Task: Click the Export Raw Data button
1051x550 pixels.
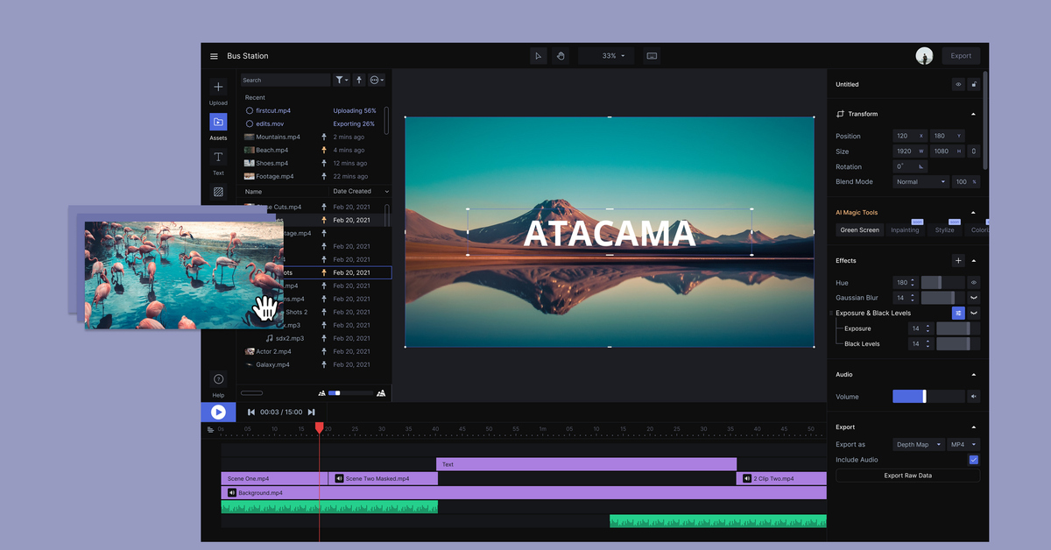Action: [907, 476]
